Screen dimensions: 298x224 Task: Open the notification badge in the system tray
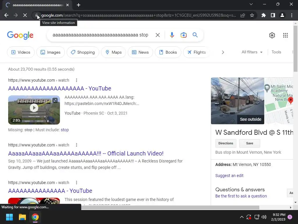coord(290,217)
